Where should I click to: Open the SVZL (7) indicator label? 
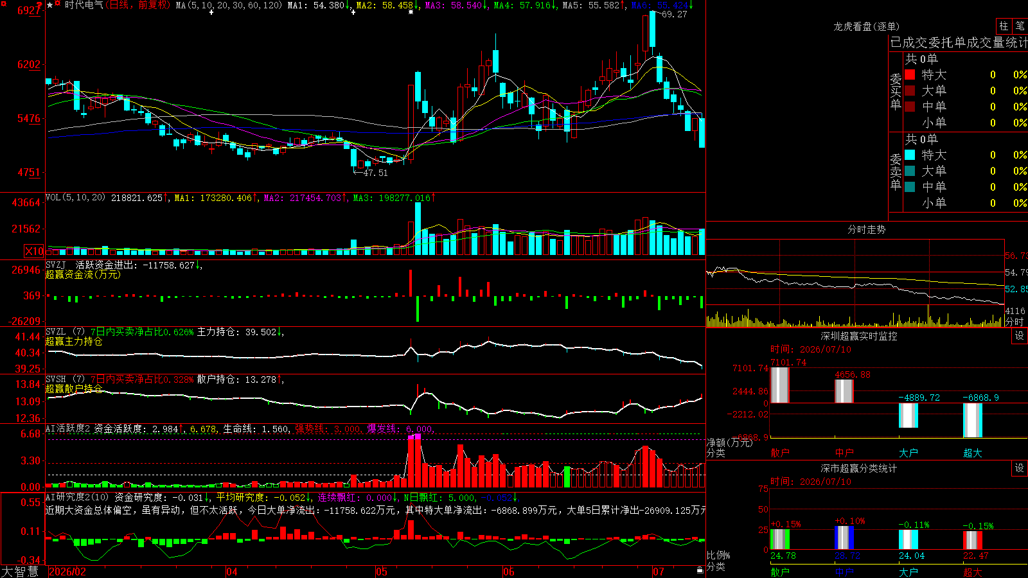tap(65, 332)
